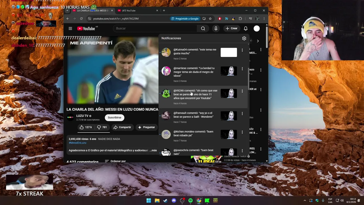Close the (47) YouTube tab
The image size is (364, 205).
point(157,11)
